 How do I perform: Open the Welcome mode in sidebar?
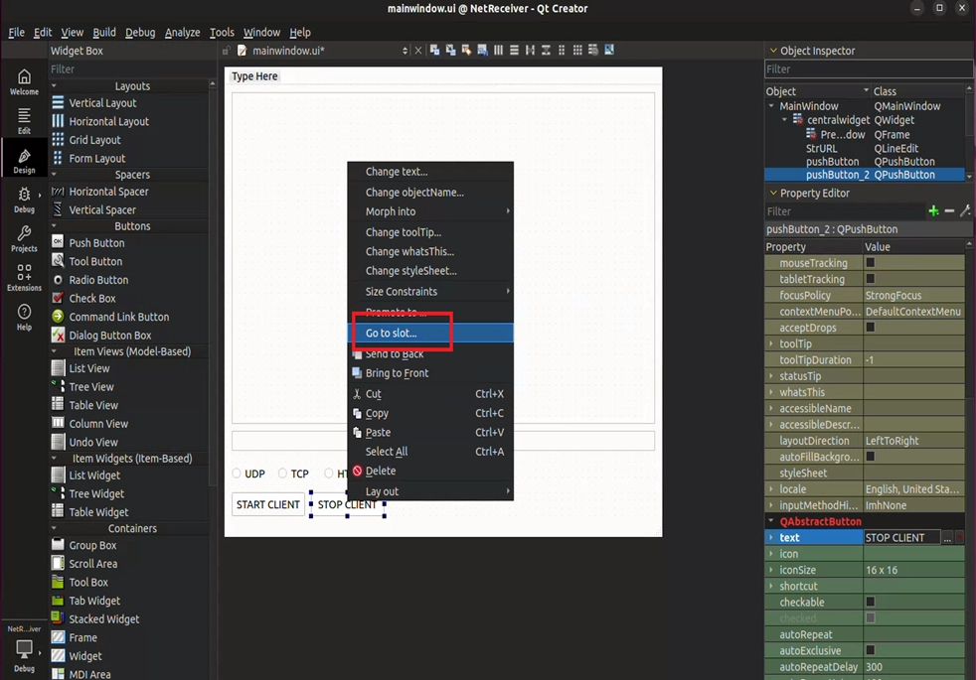click(24, 81)
